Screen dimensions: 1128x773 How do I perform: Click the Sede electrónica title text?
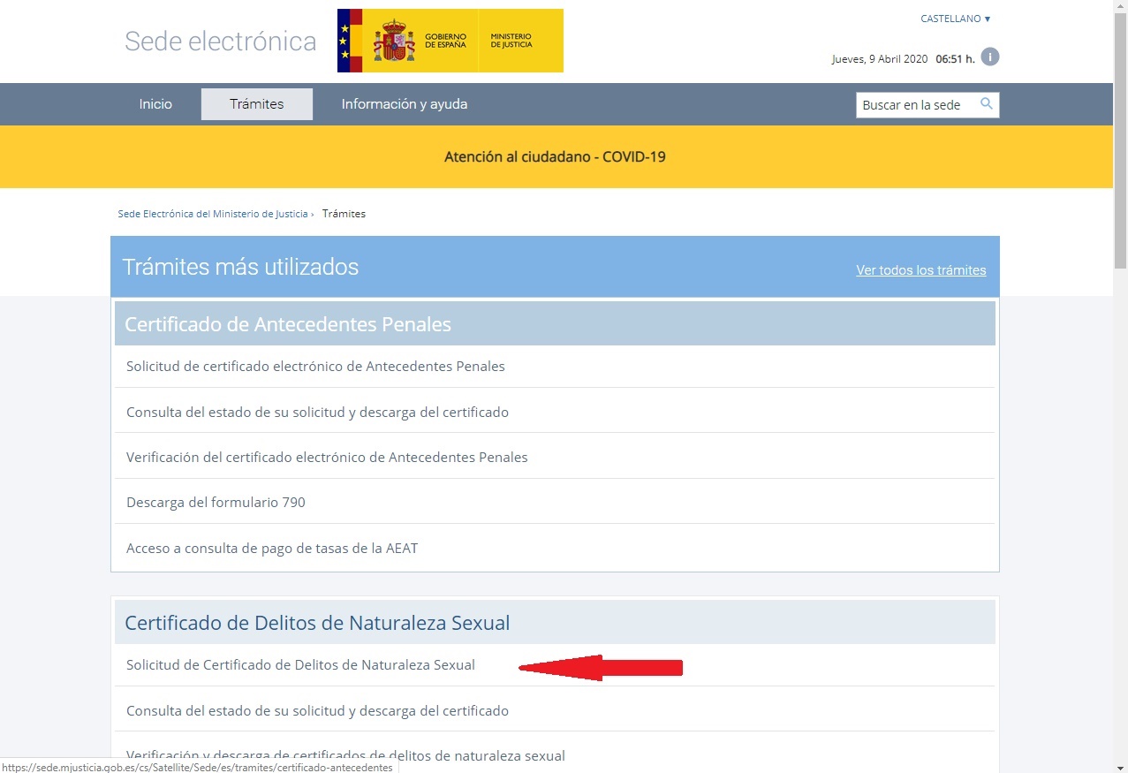pos(220,42)
